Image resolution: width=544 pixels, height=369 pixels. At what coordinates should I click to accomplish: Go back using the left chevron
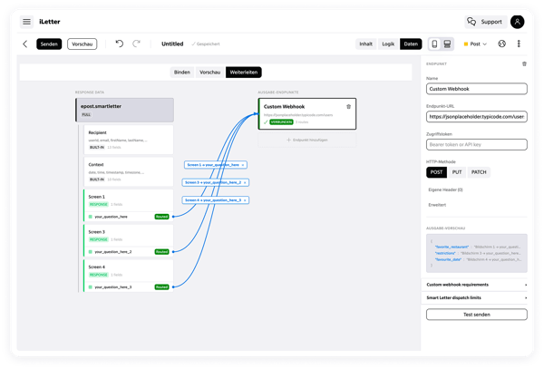tap(25, 44)
